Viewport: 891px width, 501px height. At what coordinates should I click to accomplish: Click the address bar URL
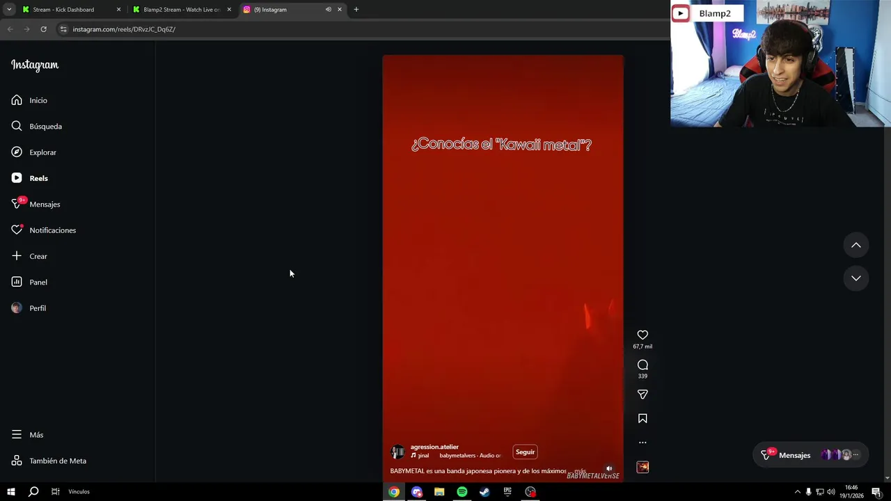pos(124,29)
